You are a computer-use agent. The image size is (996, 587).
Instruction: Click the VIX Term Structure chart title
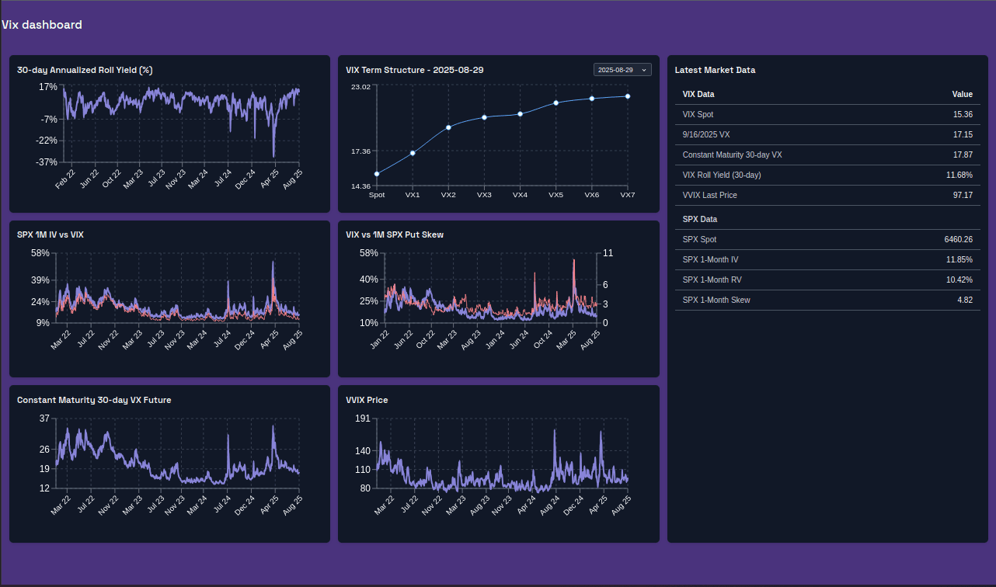415,70
